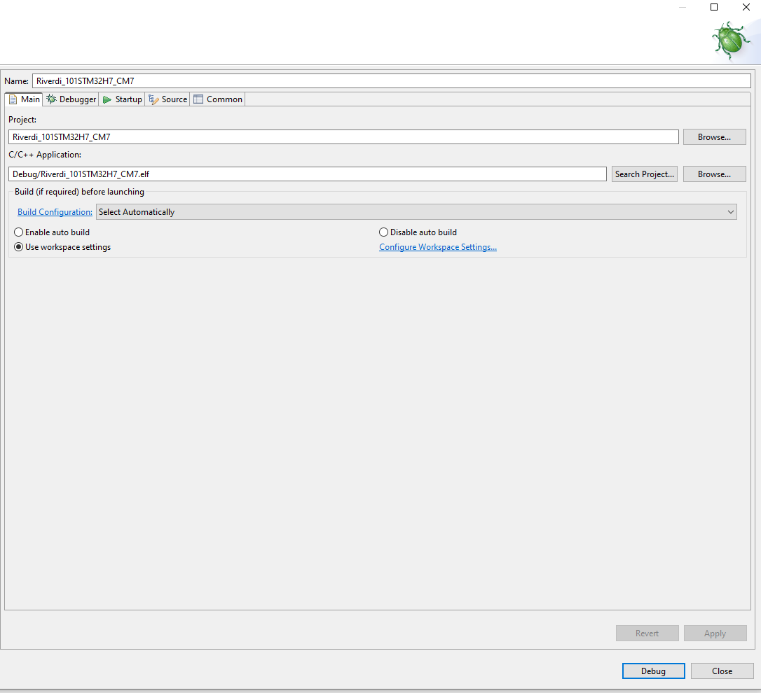Click the Common tab table icon
Screen dimensions: 761x693
click(198, 99)
